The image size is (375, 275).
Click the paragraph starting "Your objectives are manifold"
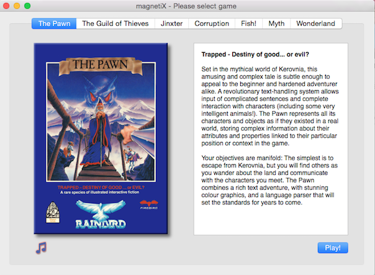pos(269,180)
